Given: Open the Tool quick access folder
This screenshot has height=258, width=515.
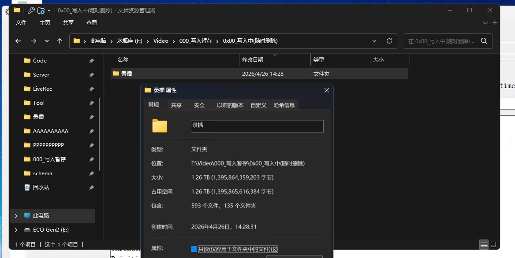Looking at the screenshot, I should (x=38, y=103).
